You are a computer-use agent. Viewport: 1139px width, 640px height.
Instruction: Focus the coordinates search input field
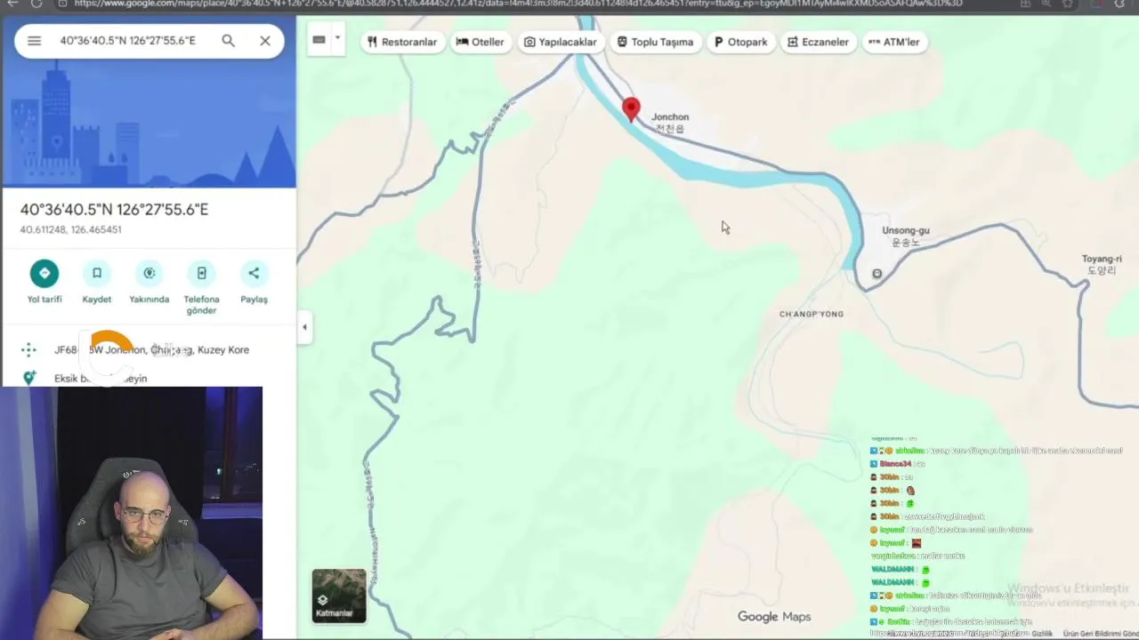tap(128, 41)
